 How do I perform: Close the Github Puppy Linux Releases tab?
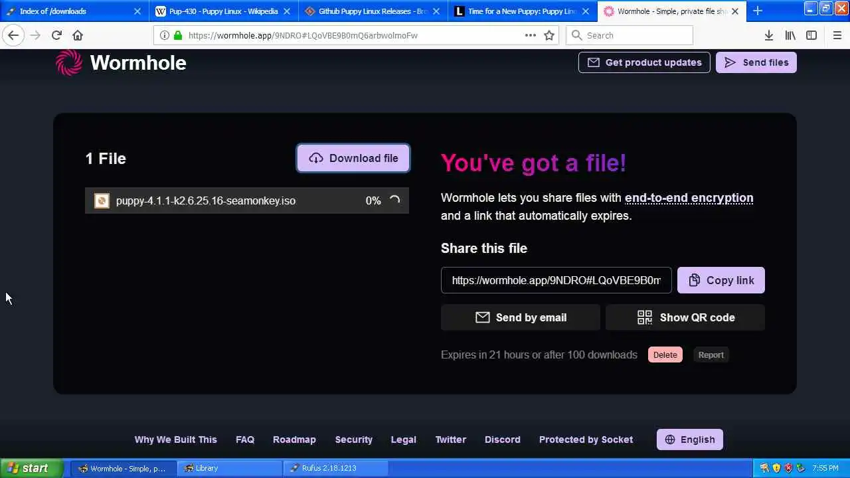click(x=436, y=11)
